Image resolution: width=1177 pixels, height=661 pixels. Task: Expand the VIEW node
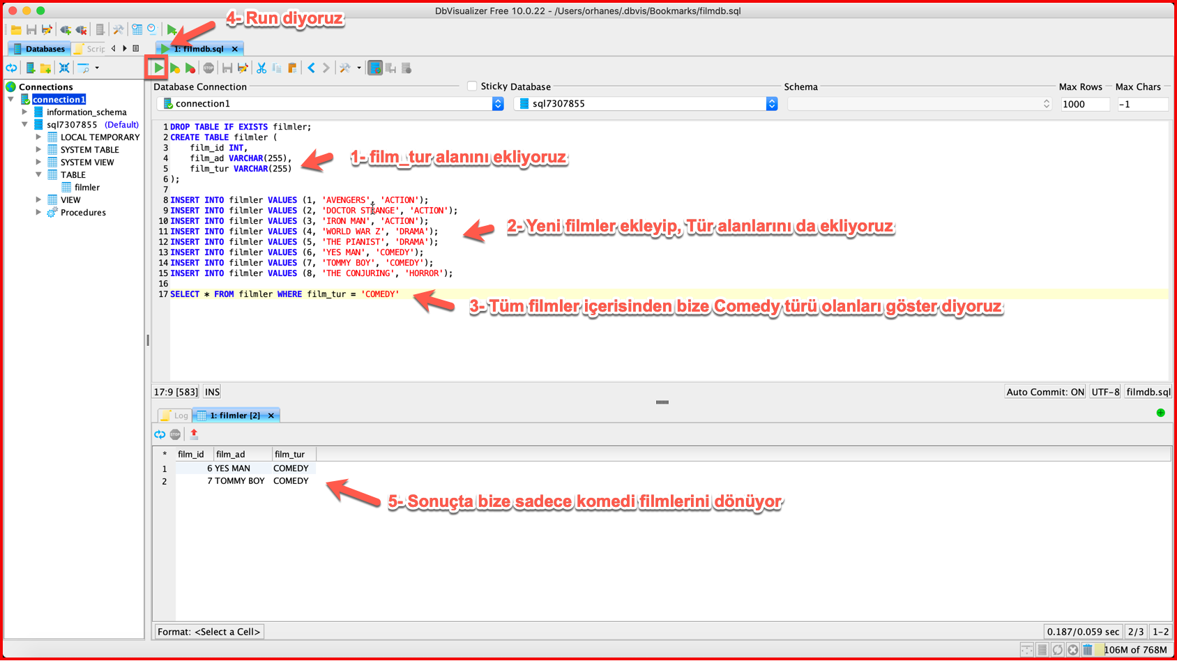[x=39, y=199]
